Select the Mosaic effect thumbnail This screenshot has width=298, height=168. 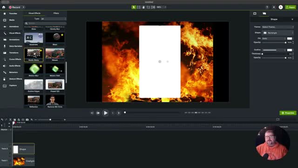point(55,55)
